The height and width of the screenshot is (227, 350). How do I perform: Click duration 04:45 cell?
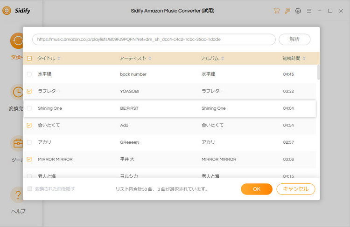pos(288,74)
